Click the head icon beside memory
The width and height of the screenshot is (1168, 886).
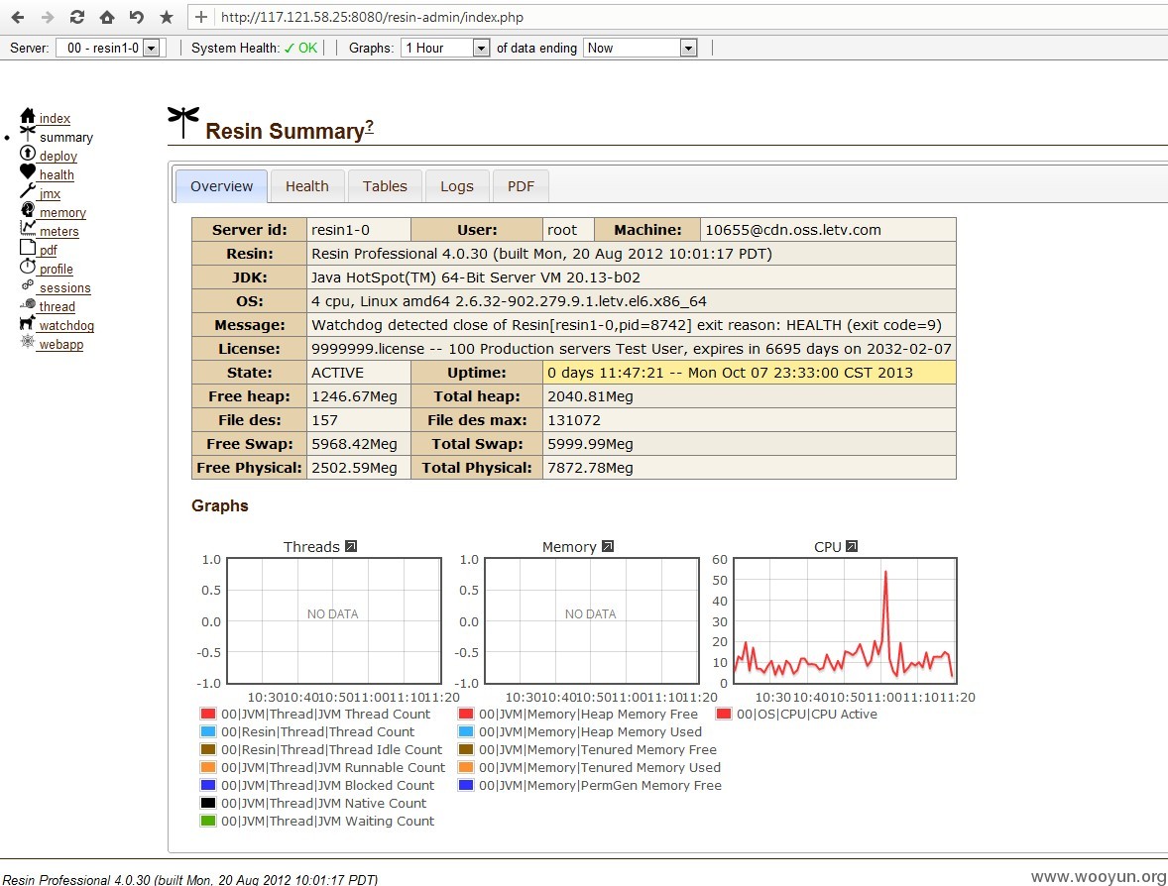click(x=28, y=209)
